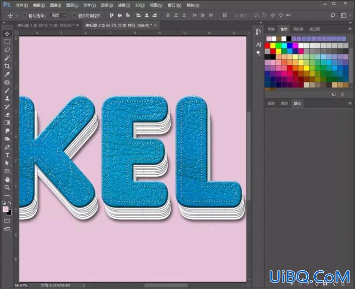The image size is (355, 289).
Task: Select the Horizontal Type tool
Action: click(7, 155)
